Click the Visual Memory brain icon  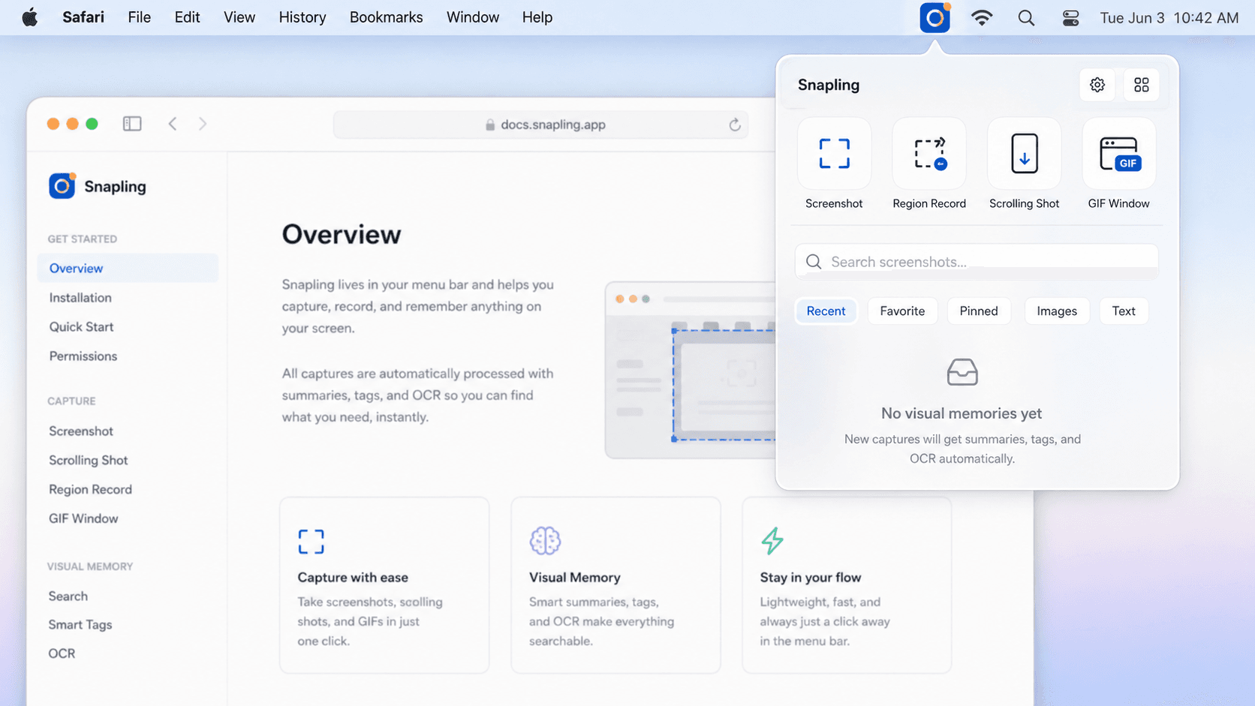[545, 541]
